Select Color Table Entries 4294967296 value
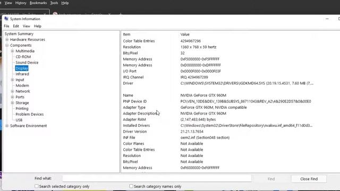Image resolution: width=340 pixels, height=191 pixels. point(191,41)
